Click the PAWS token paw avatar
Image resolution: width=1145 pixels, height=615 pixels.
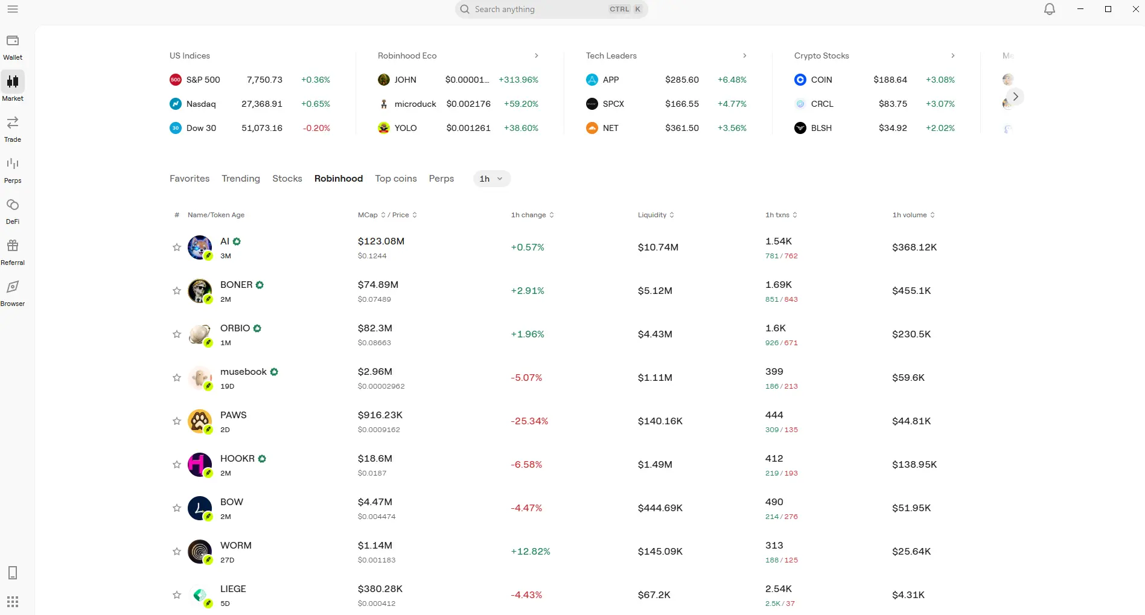coord(200,421)
